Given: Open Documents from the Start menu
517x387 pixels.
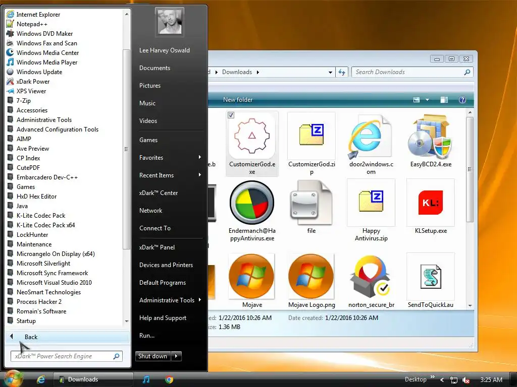Looking at the screenshot, I should tap(154, 68).
